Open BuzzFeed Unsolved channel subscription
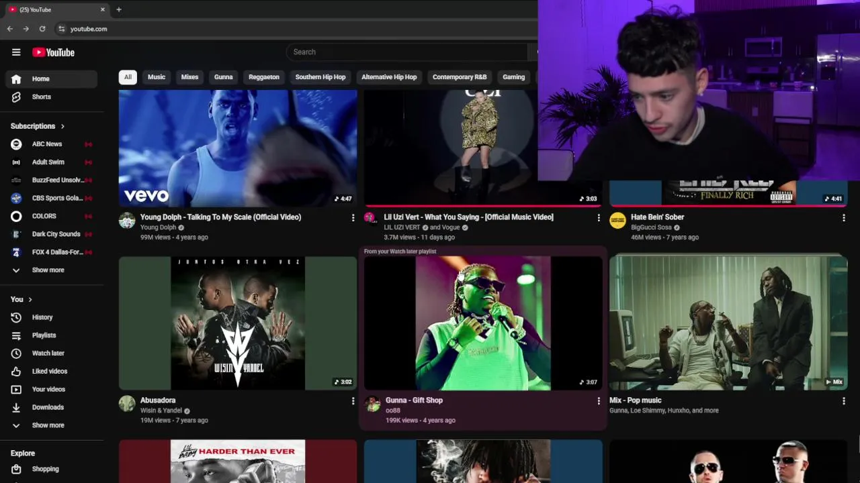860x483 pixels. [x=52, y=180]
